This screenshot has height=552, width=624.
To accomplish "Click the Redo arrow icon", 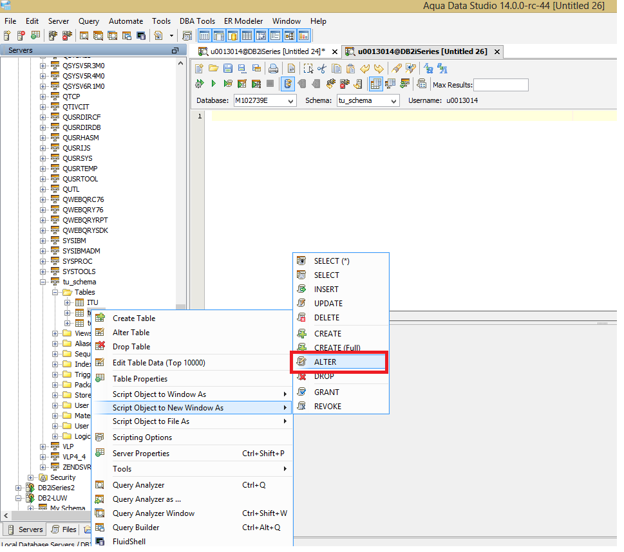I will 379,68.
